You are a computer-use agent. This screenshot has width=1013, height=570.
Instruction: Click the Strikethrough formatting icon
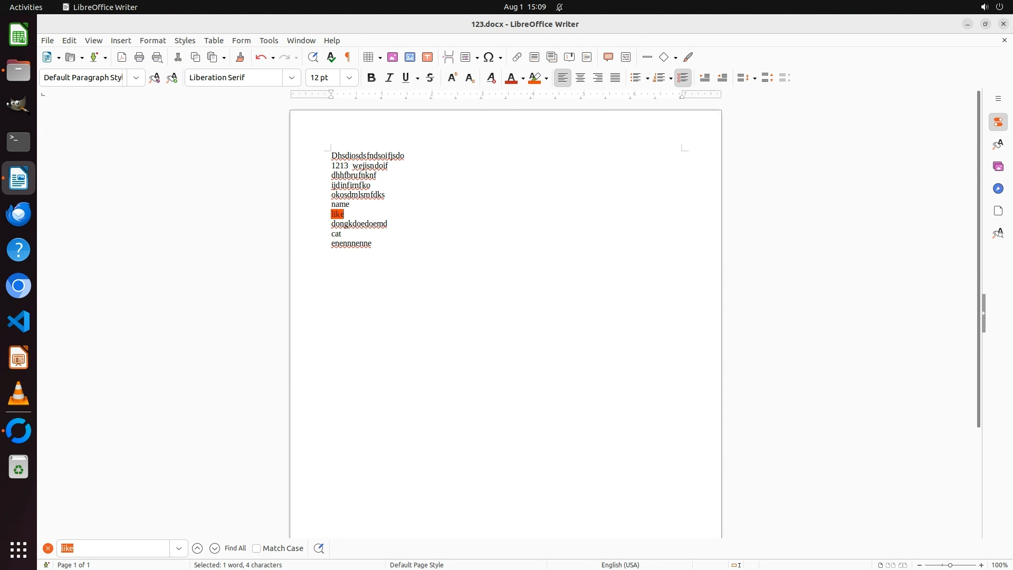430,78
